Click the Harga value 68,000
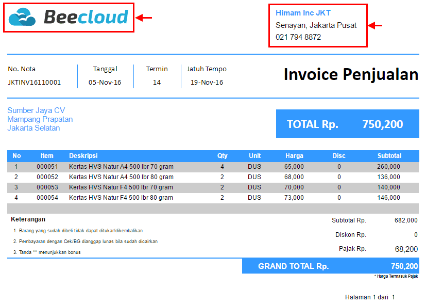 (x=294, y=177)
